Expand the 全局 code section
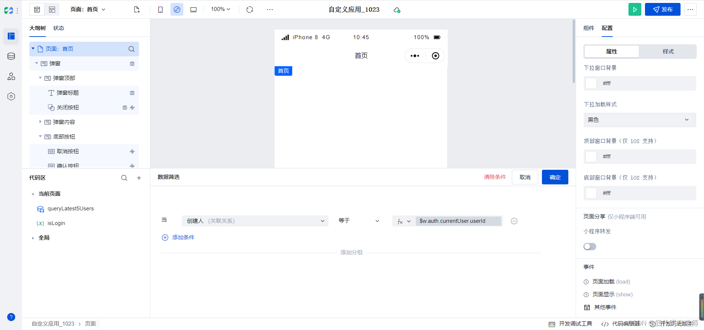The image size is (704, 330). coord(33,238)
